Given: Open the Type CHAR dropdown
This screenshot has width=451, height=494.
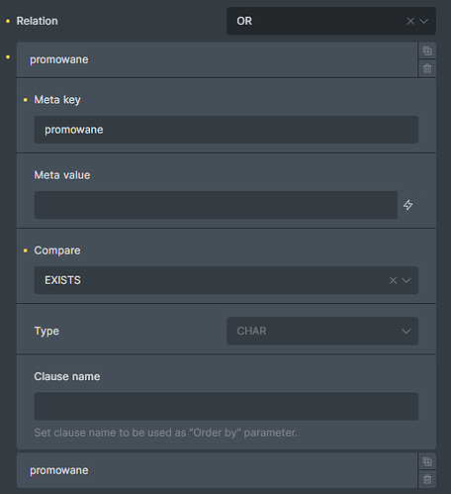Looking at the screenshot, I should pyautogui.click(x=322, y=331).
